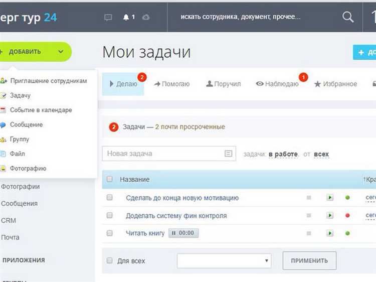The height and width of the screenshot is (282, 376).
Task: Change the от всех author filter
Action: pyautogui.click(x=321, y=154)
